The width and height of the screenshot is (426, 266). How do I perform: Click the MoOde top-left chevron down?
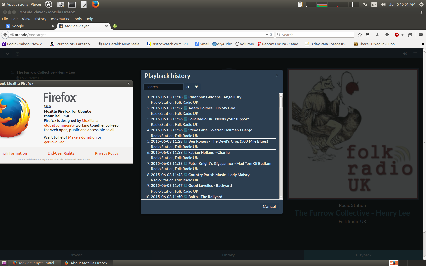coord(8,54)
